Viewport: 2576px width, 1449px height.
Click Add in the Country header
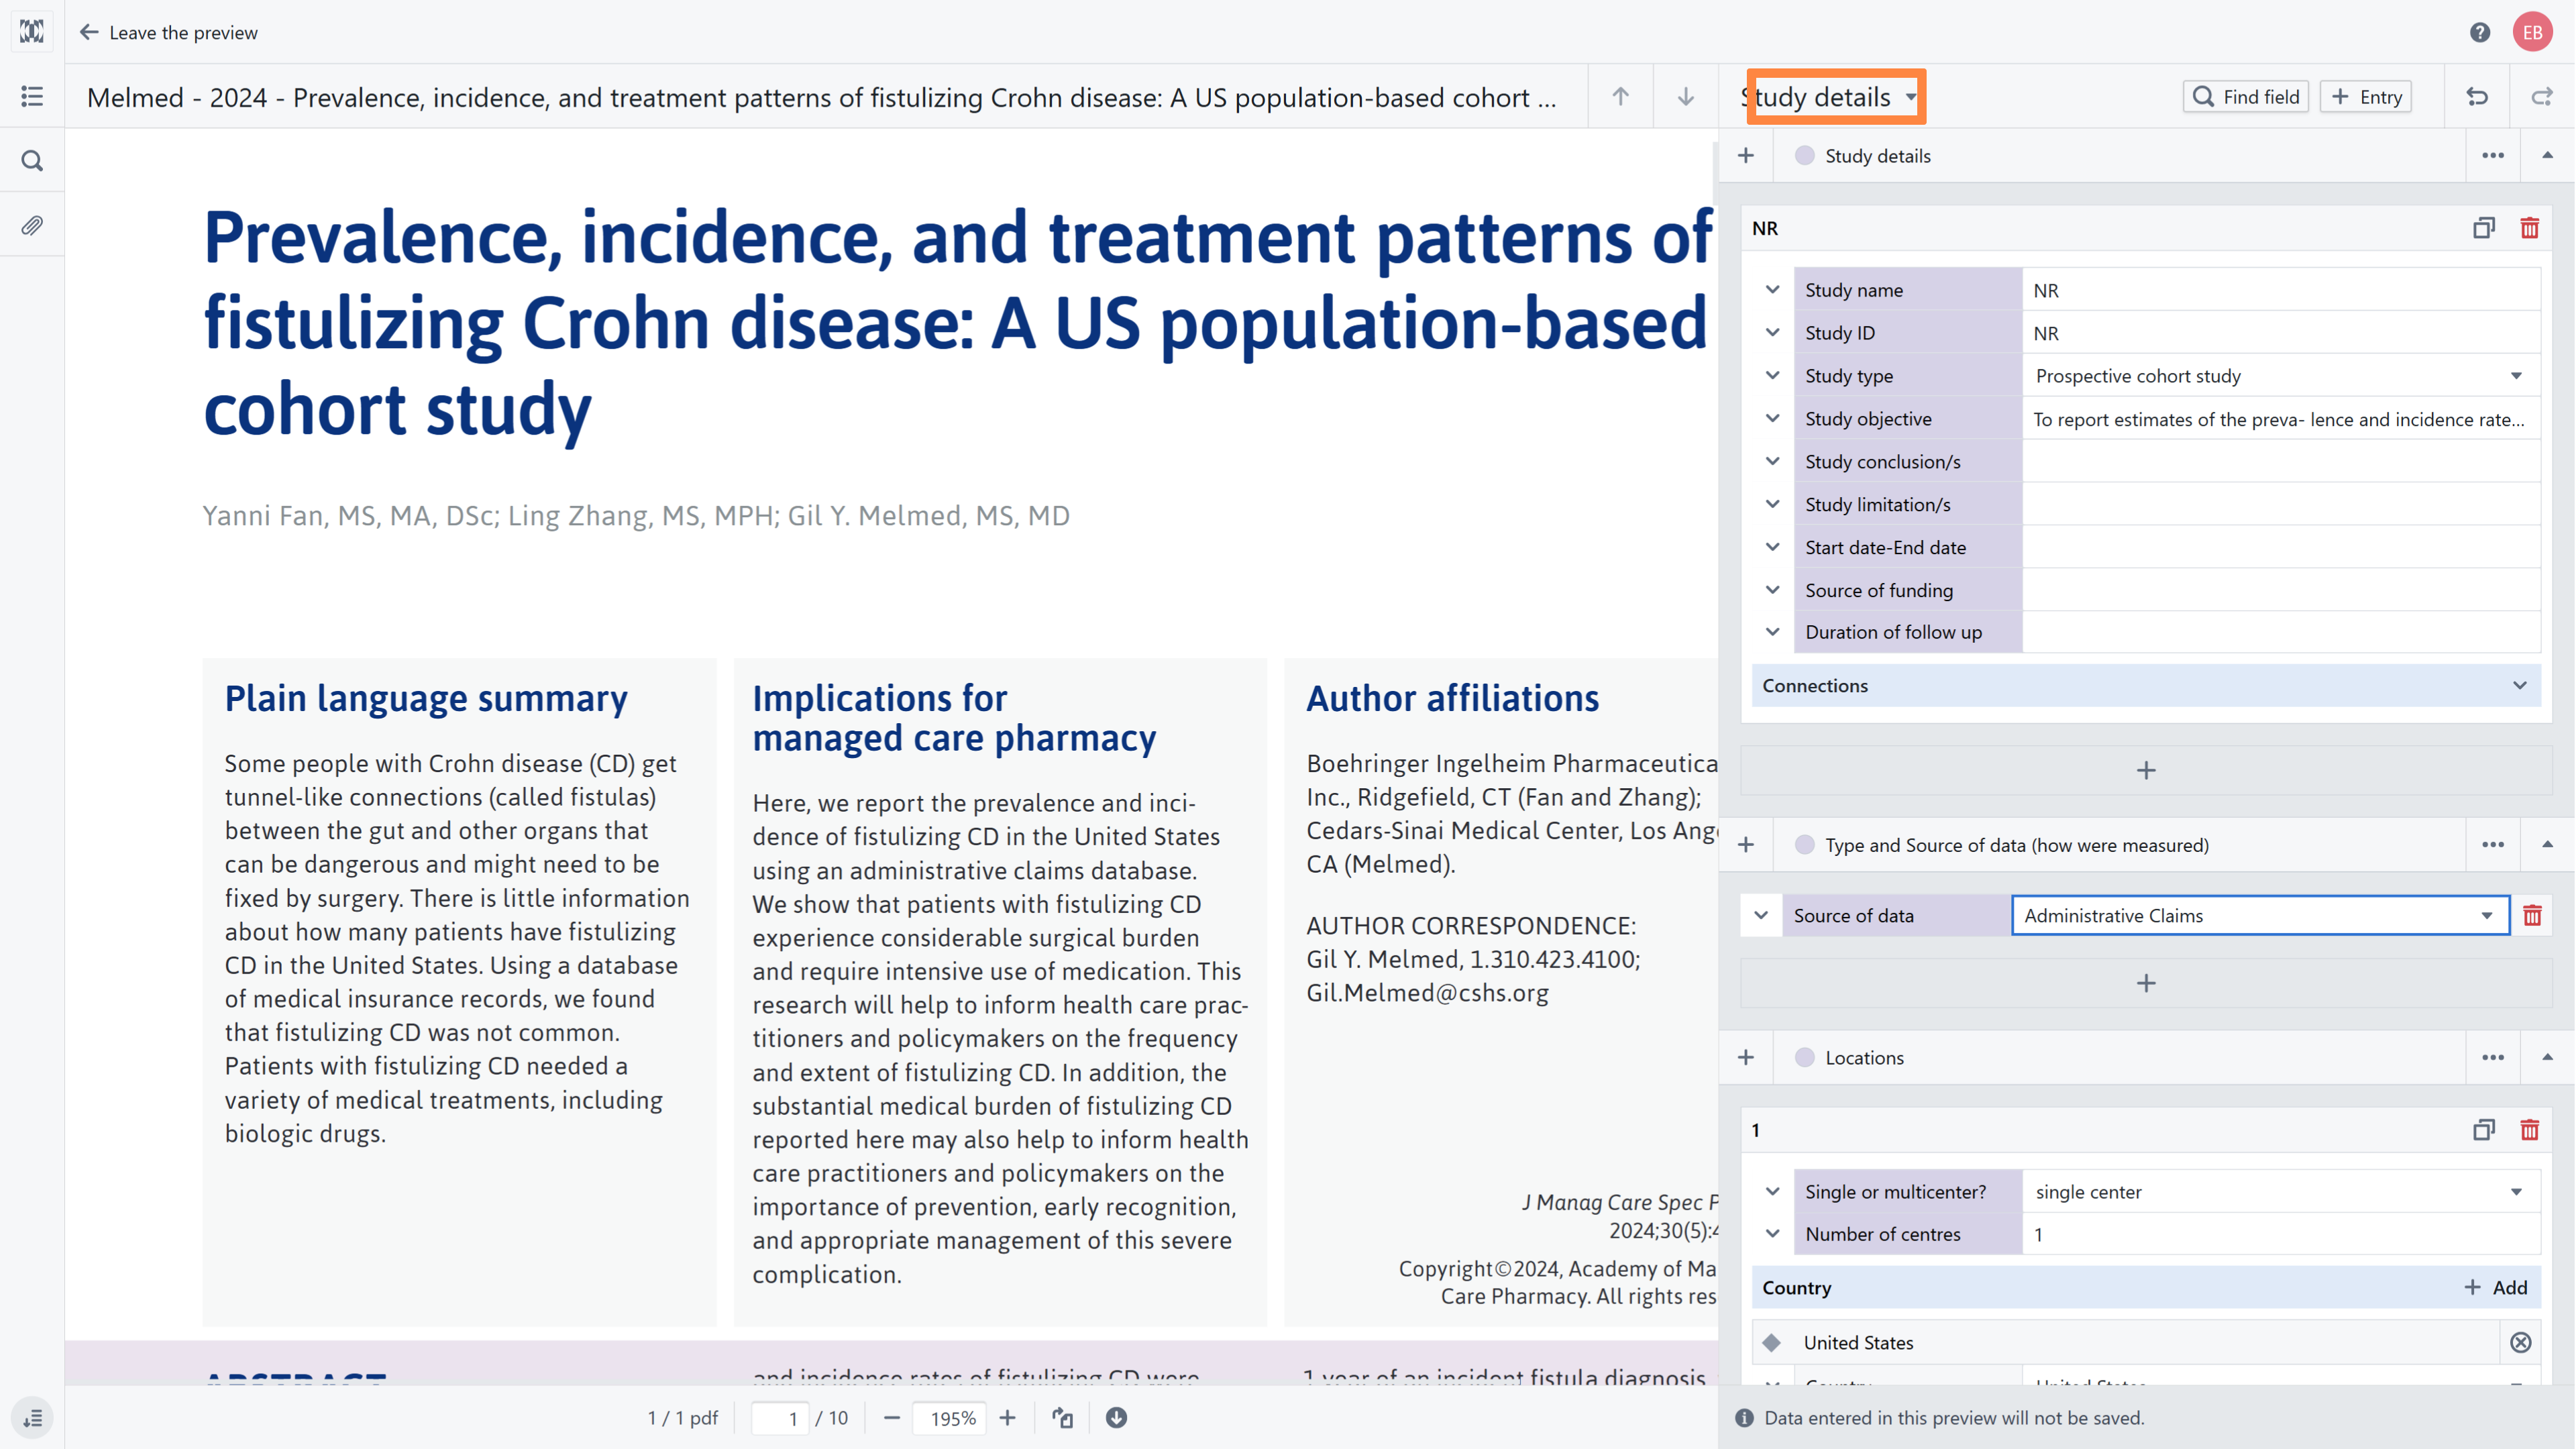tap(2496, 1287)
